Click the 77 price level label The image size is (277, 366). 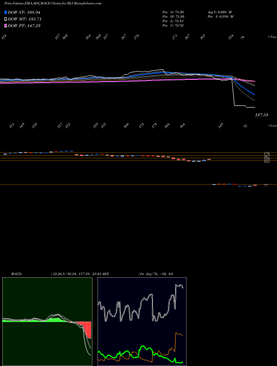(266, 185)
